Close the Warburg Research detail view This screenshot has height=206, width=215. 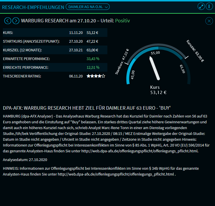(209, 21)
